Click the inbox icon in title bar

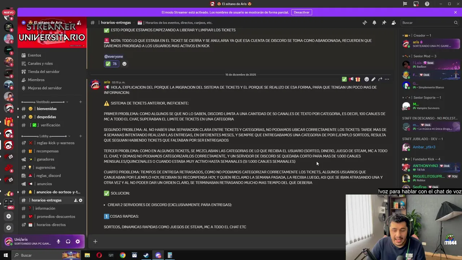(416, 4)
